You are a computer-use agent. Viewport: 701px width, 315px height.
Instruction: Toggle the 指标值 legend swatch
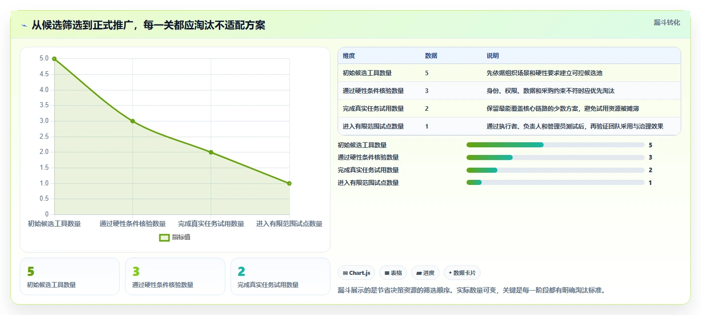[164, 237]
